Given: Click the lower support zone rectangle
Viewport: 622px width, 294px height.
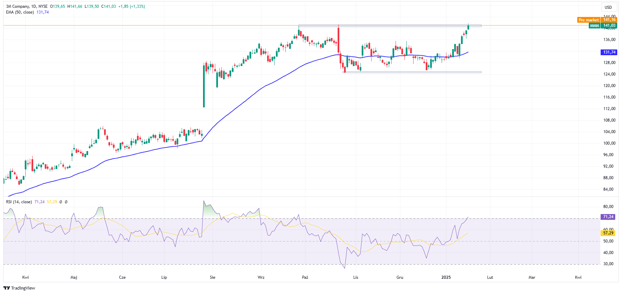Looking at the screenshot, I should pyautogui.click(x=412, y=72).
